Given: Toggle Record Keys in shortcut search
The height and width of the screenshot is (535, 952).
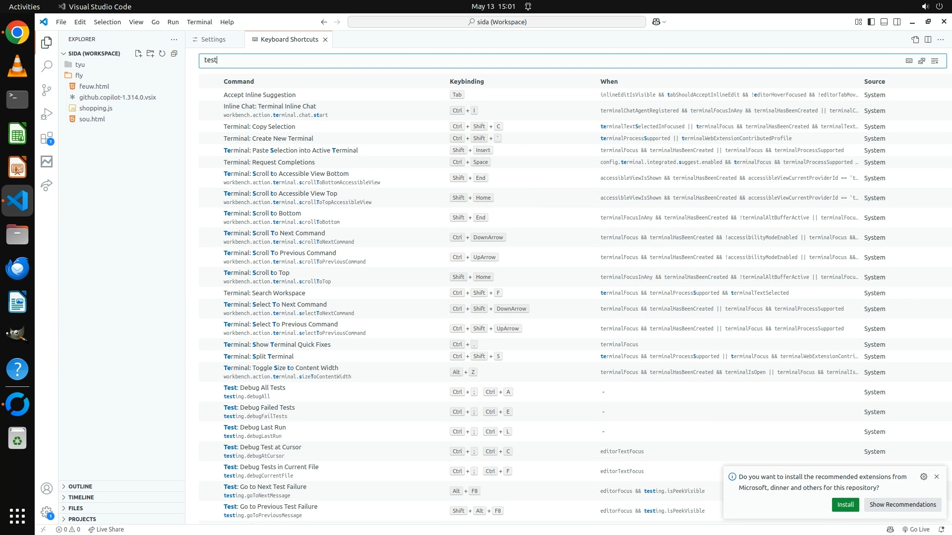Looking at the screenshot, I should (909, 60).
